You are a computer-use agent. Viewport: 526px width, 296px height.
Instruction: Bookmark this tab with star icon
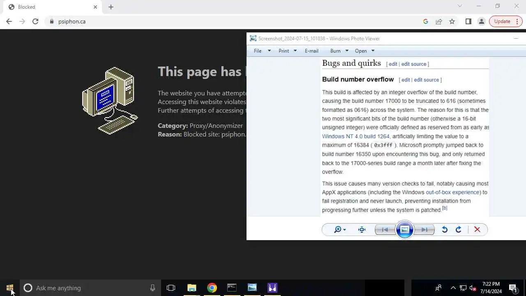[452, 21]
